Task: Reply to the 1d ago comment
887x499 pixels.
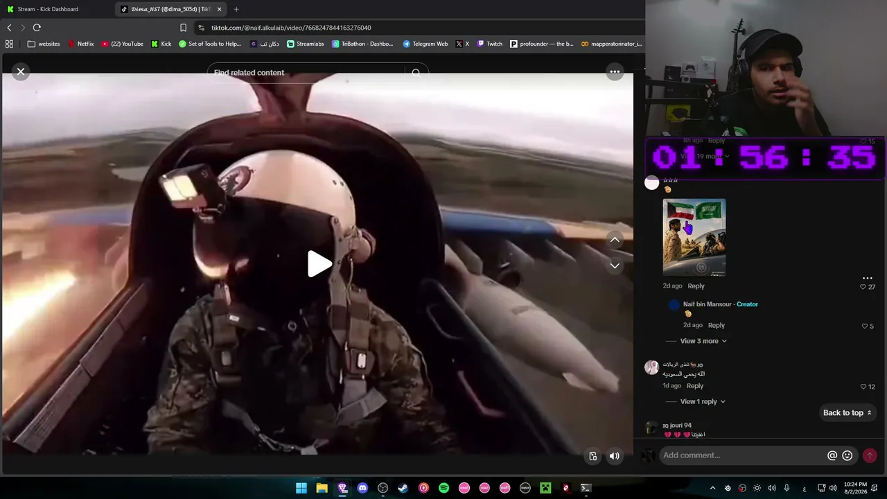Action: tap(694, 386)
